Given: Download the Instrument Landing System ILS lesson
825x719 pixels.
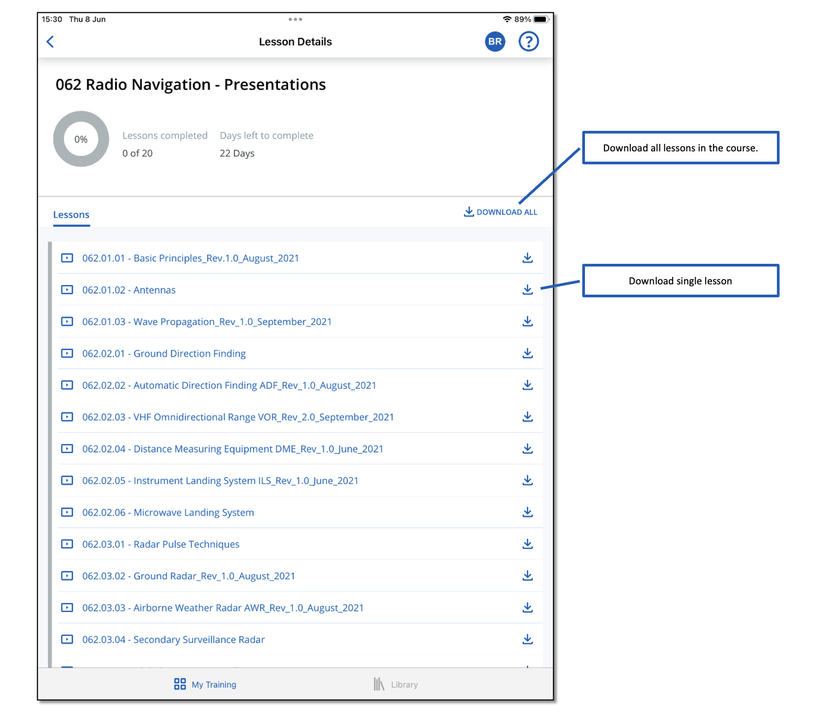Looking at the screenshot, I should [528, 480].
